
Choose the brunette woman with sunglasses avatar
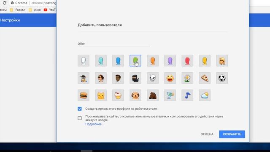coord(101,78)
